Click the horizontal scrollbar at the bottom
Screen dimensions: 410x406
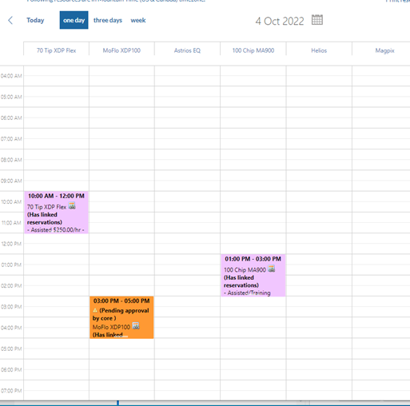tap(205, 403)
